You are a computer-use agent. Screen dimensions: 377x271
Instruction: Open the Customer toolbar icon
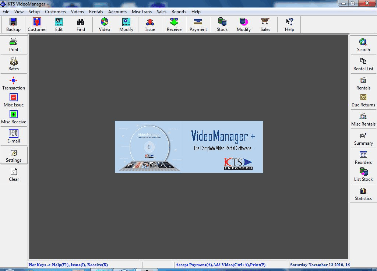coord(37,24)
